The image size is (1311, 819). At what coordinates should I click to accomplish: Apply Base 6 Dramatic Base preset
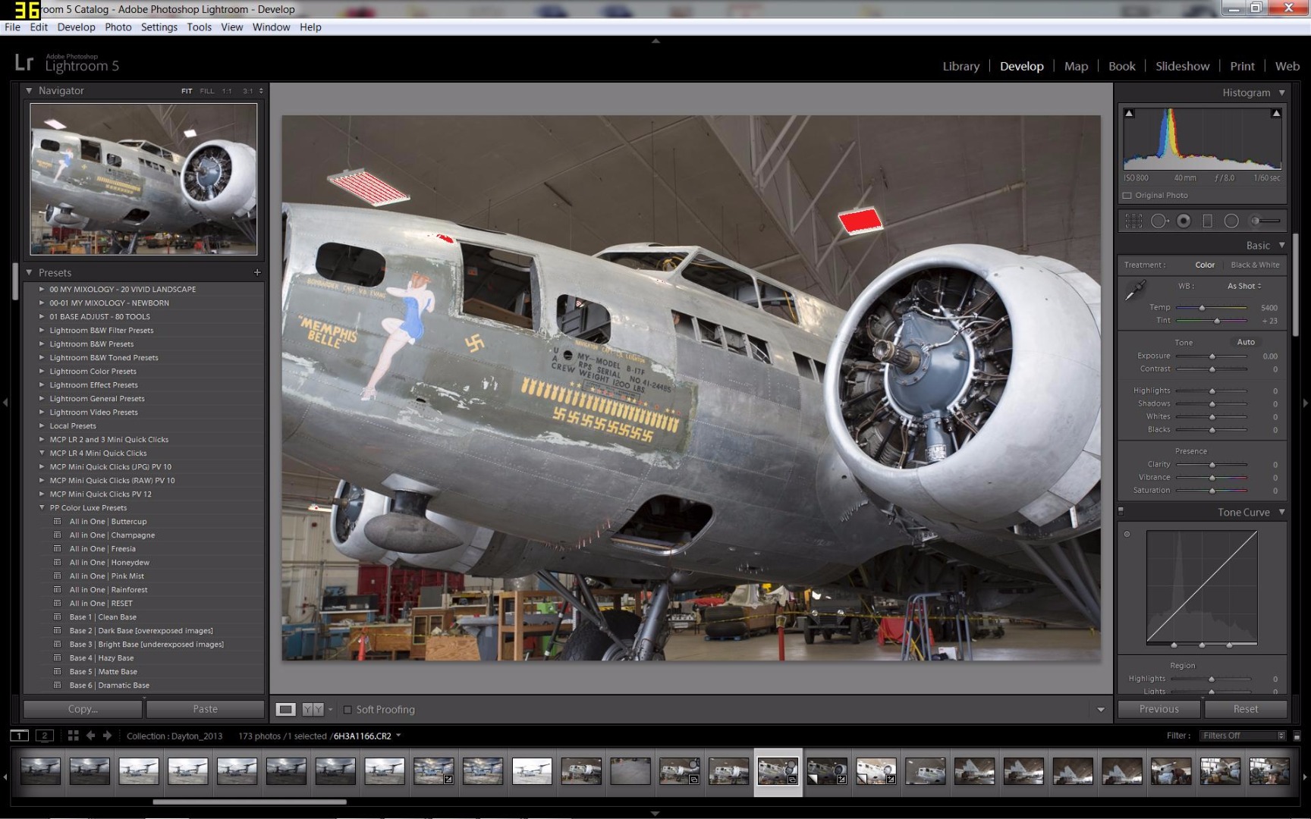[109, 686]
